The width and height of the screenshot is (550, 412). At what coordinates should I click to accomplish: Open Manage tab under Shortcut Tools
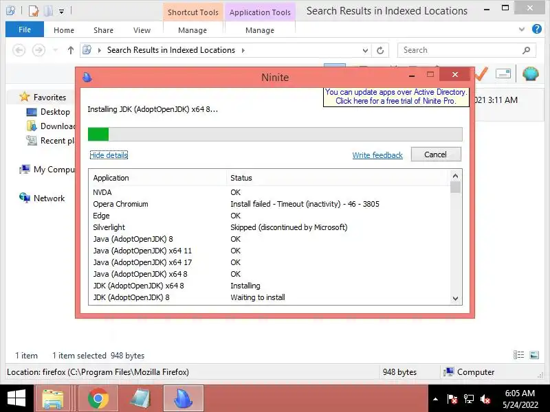192,30
